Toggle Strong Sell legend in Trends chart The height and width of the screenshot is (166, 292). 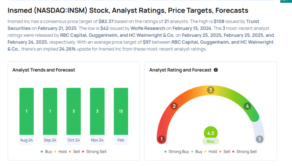pyautogui.click(x=94, y=152)
